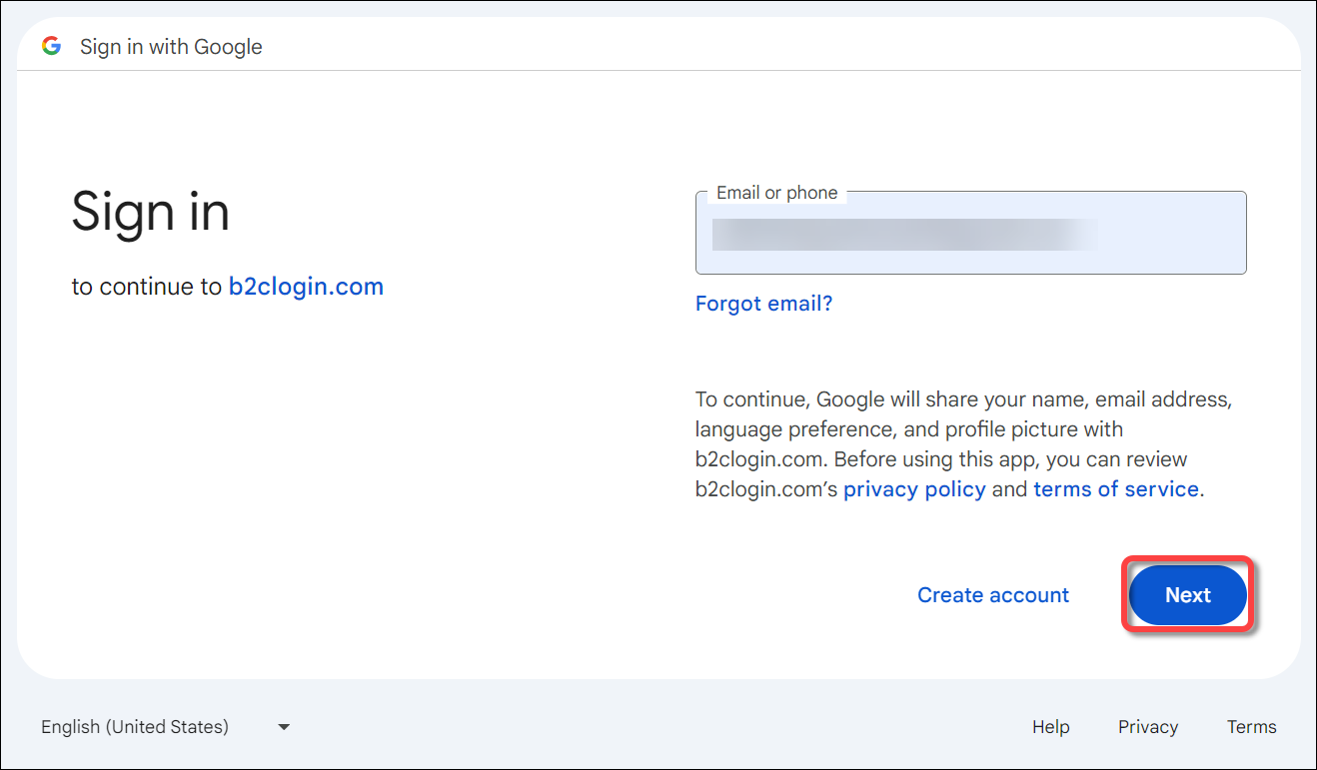This screenshot has width=1317, height=770.
Task: Click the 'Sign in with Google' header text
Action: click(171, 47)
